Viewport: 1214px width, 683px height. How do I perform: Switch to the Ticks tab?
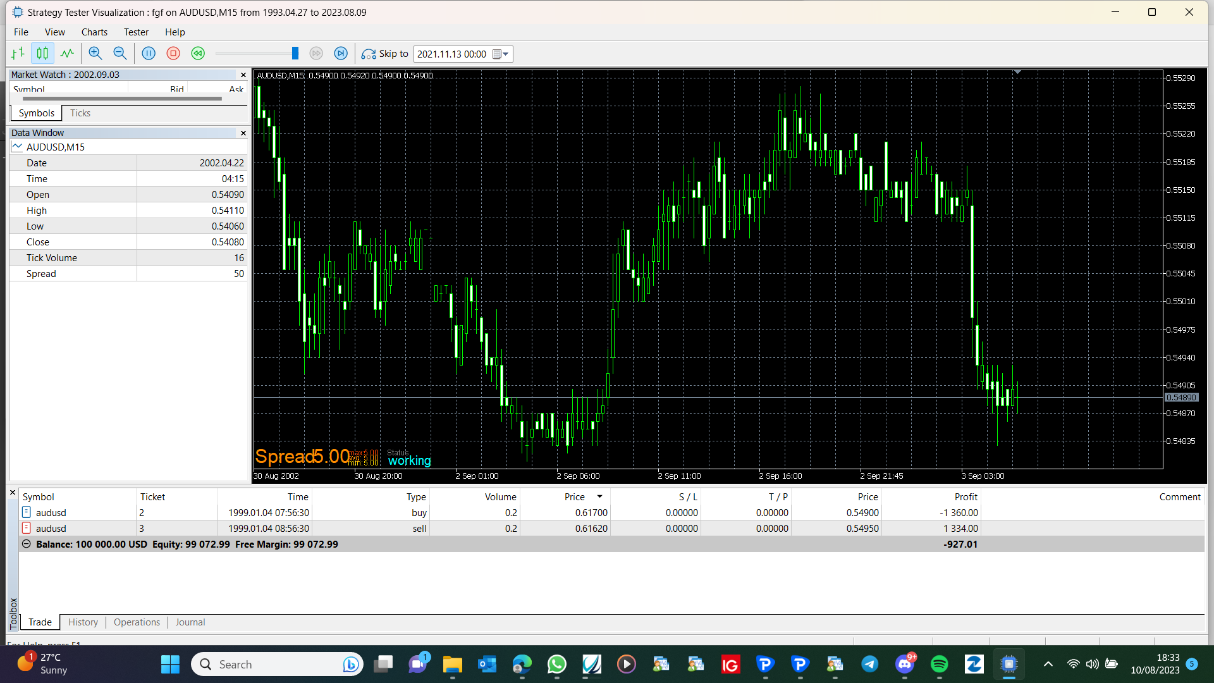[x=80, y=113]
